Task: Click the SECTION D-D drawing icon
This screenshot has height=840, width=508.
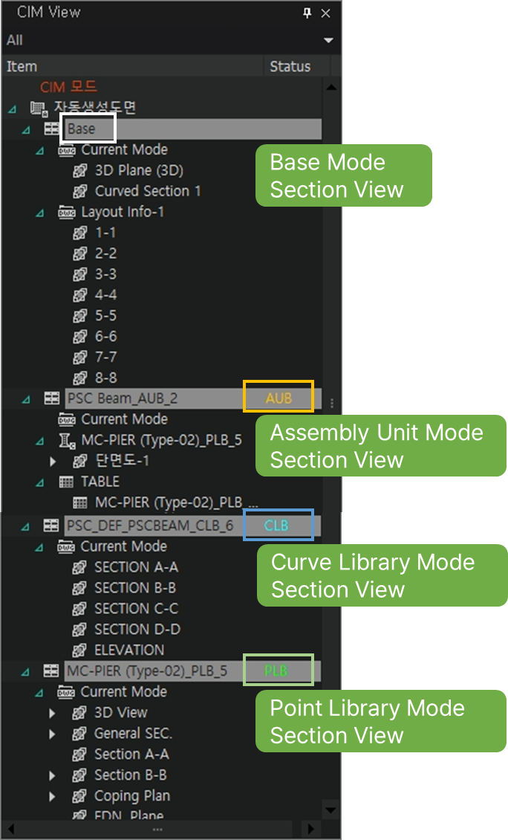Action: coord(79,630)
